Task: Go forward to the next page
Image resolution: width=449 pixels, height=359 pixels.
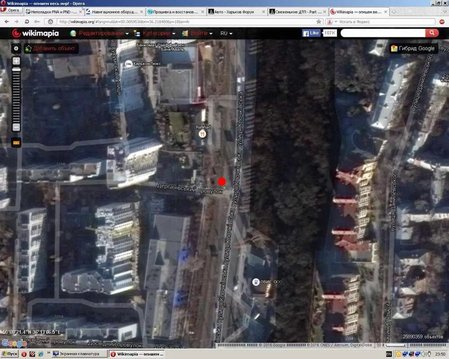Action: coord(17,22)
